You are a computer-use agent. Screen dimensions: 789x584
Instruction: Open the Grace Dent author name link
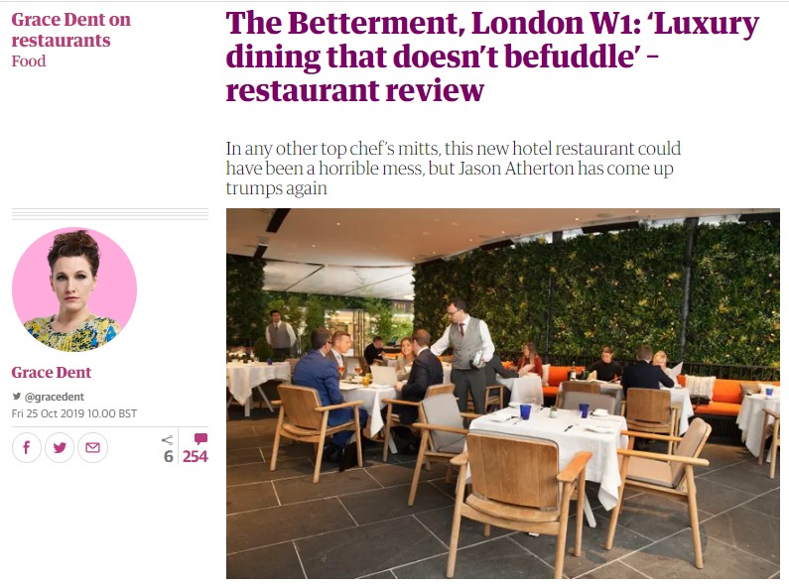(52, 373)
